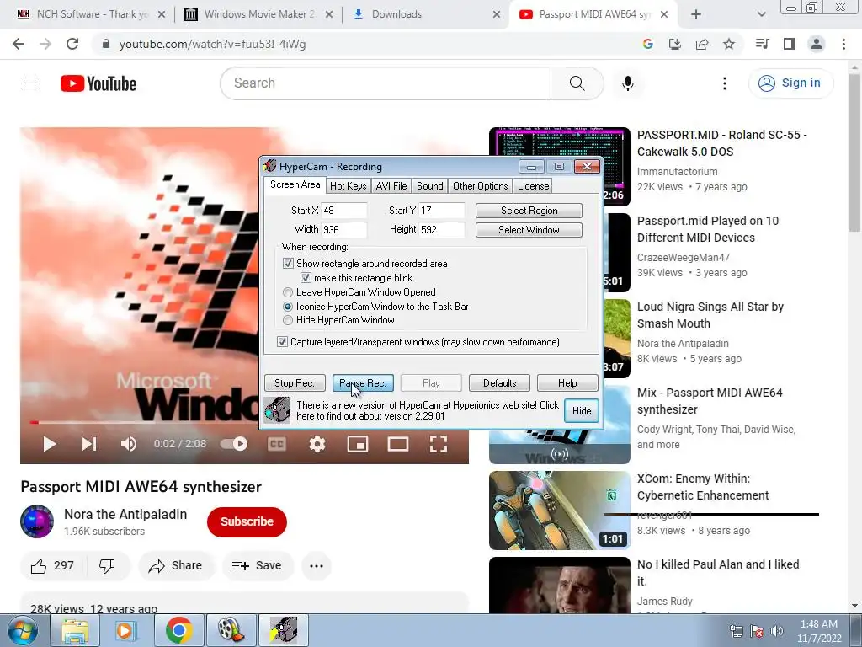862x647 pixels.
Task: Toggle Show rectangle around recorded area
Action: coord(288,264)
